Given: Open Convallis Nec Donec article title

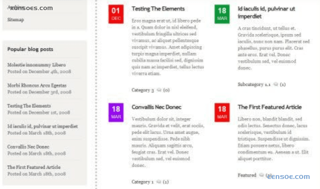Looking at the screenshot, I should click(x=156, y=107).
